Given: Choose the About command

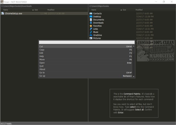Looking at the screenshot, I should point(86,69).
